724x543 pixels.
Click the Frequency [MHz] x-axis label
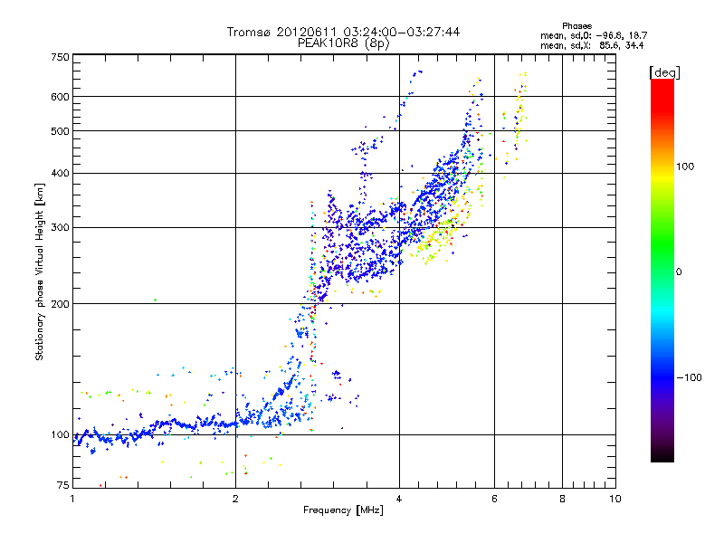pos(343,511)
